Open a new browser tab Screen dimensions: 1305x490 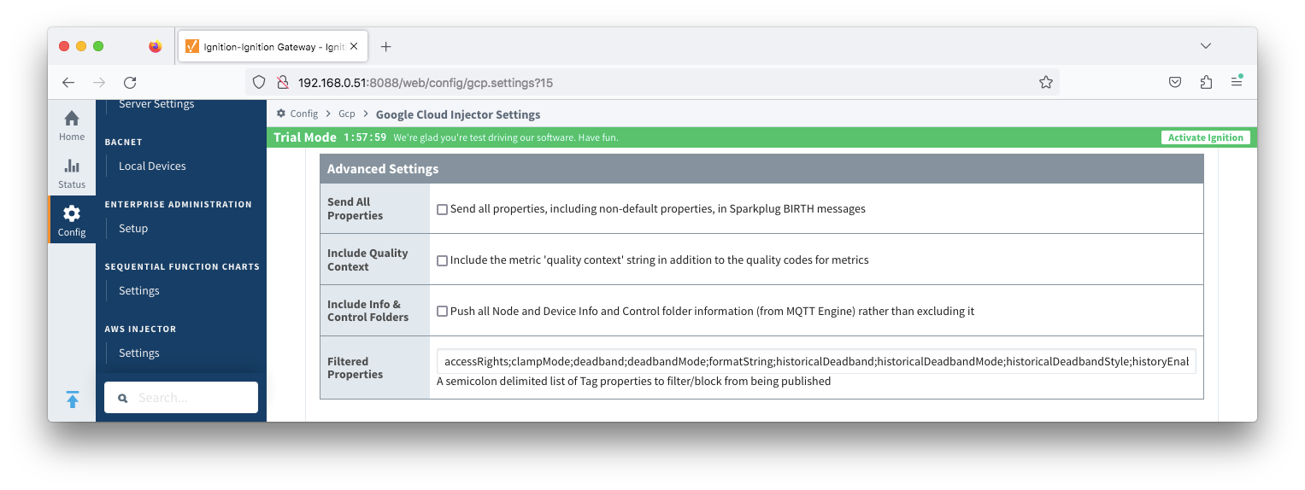point(385,47)
